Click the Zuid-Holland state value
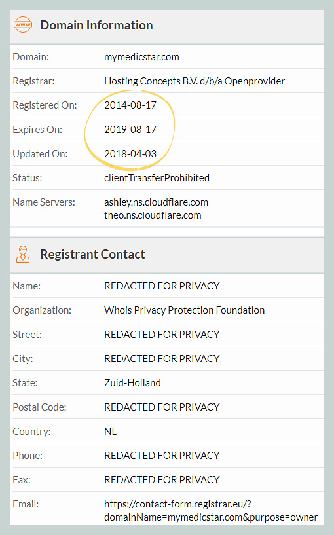This screenshot has width=334, height=535. click(x=132, y=383)
